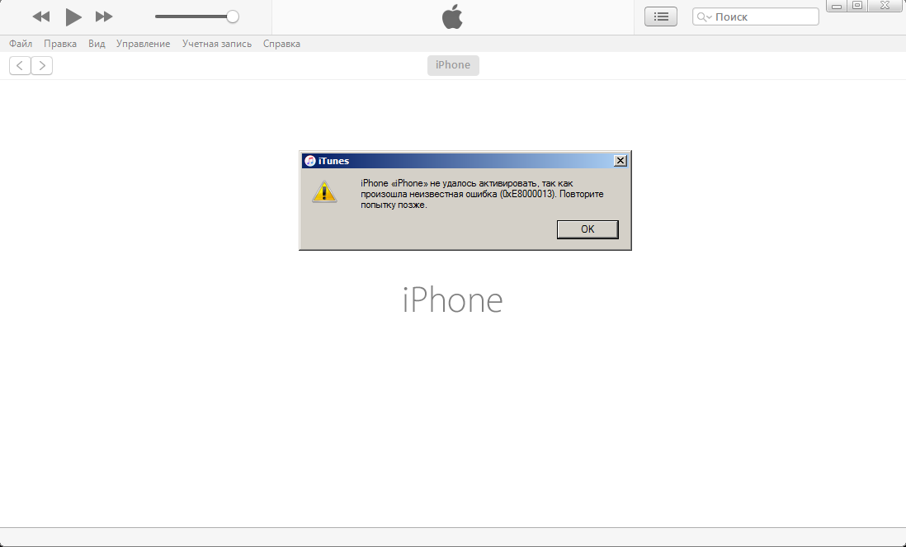Focus the Поиск search field
Screen dimensions: 906x547
click(x=763, y=17)
